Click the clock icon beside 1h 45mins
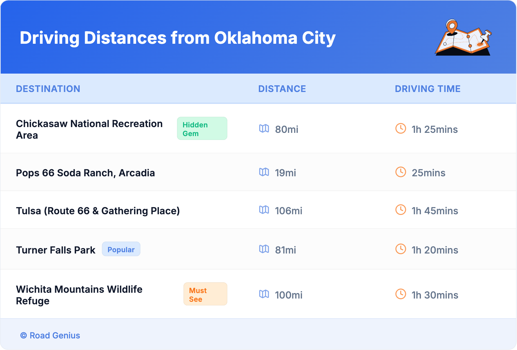The image size is (517, 350). (x=401, y=210)
